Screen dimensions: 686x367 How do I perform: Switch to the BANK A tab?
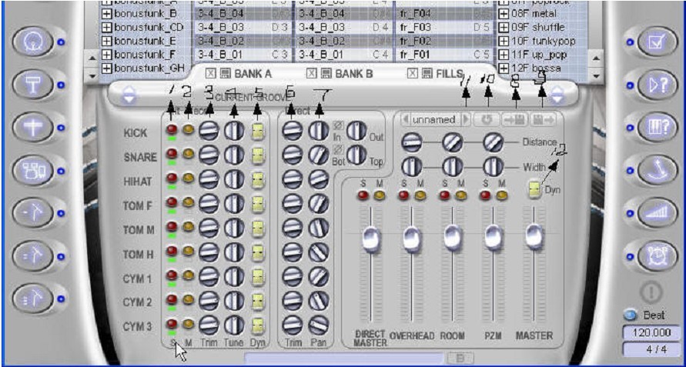coord(246,74)
